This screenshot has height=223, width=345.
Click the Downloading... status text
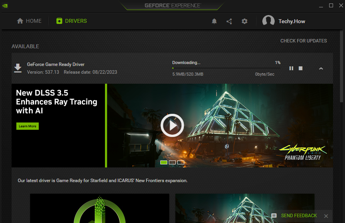[x=186, y=63]
